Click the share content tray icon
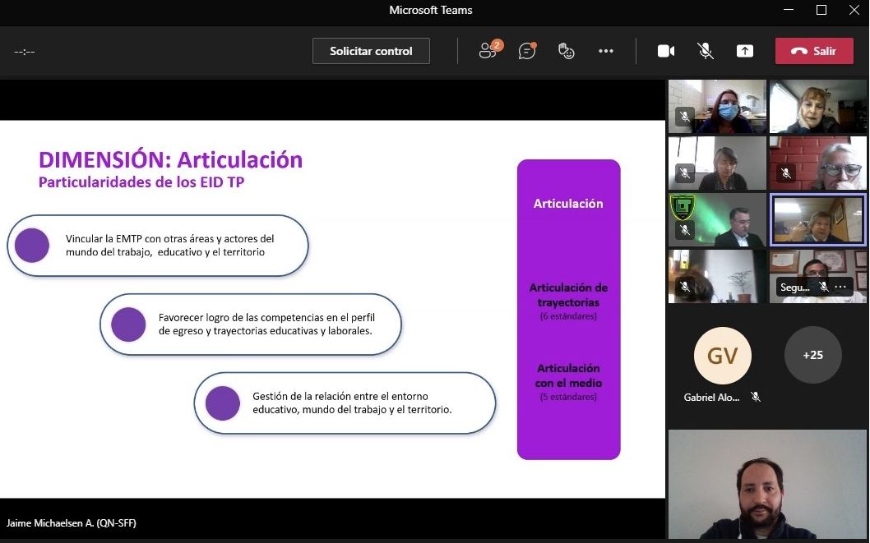The width and height of the screenshot is (870, 543). point(744,51)
